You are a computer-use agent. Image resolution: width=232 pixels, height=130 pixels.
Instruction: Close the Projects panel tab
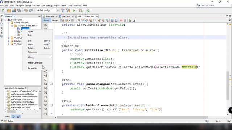pos(14,16)
